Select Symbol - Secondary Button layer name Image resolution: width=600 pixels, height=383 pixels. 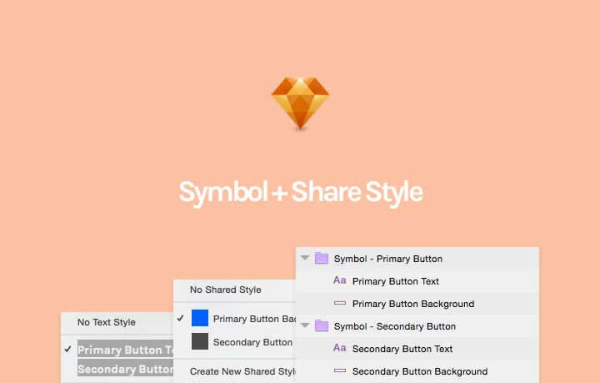pos(395,327)
